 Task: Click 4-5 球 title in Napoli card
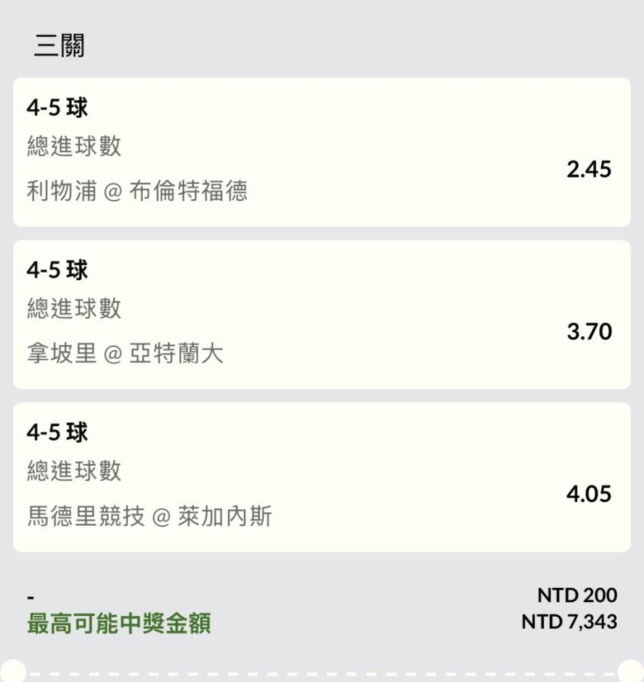point(57,269)
